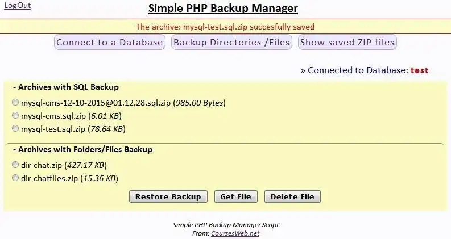This screenshot has width=451, height=239.
Task: Go to Backup Directories /Files
Action: tap(231, 43)
